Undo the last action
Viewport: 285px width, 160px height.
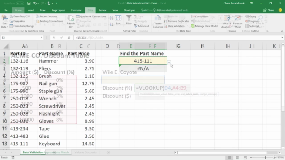coord(35,3)
